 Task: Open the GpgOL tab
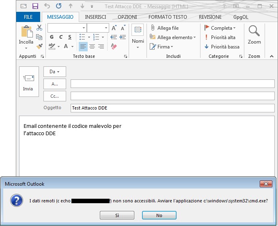pos(241,17)
